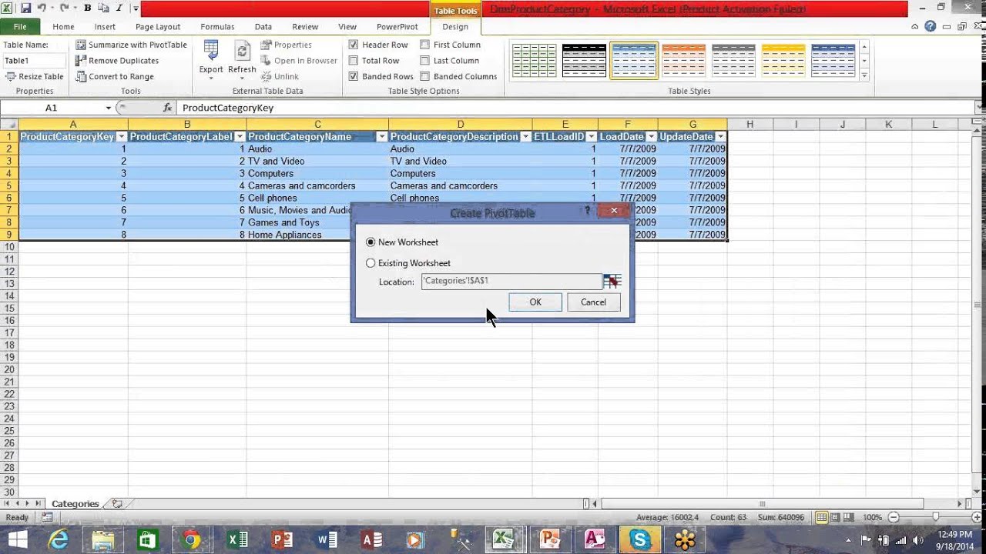Open the ProductCategoryLabel filter dropdown
Image resolution: width=986 pixels, height=554 pixels.
[239, 137]
